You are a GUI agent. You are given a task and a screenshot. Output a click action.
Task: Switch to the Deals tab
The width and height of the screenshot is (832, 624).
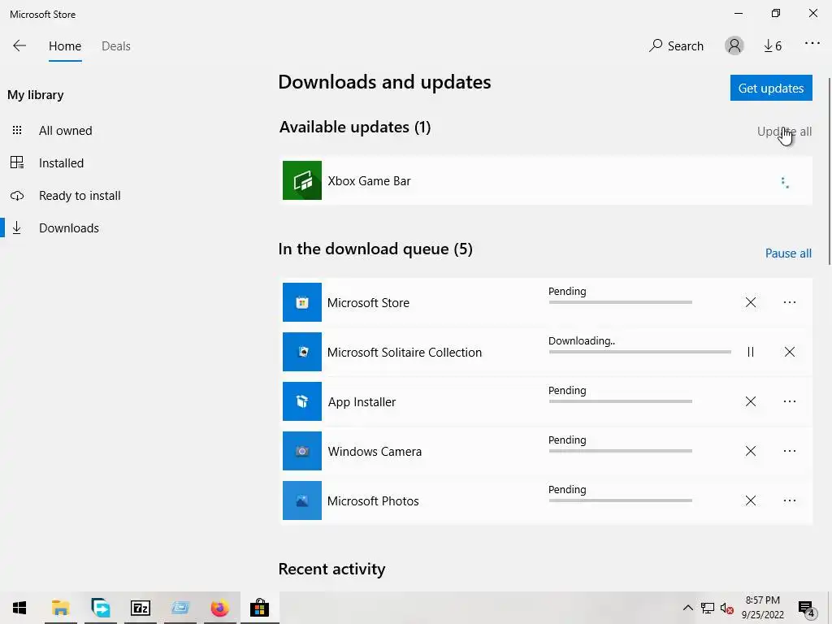115,46
